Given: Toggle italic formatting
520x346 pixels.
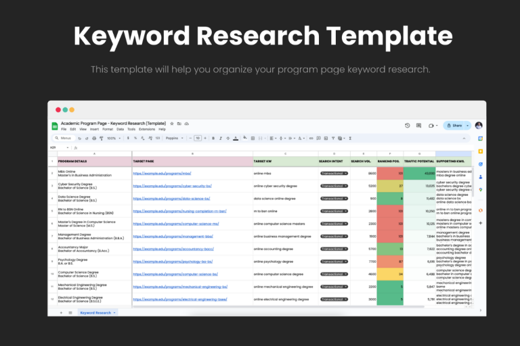Looking at the screenshot, I should coord(221,139).
